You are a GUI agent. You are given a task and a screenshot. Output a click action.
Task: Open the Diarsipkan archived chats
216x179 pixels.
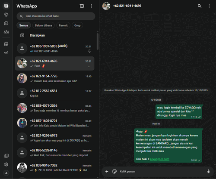pos(55,35)
